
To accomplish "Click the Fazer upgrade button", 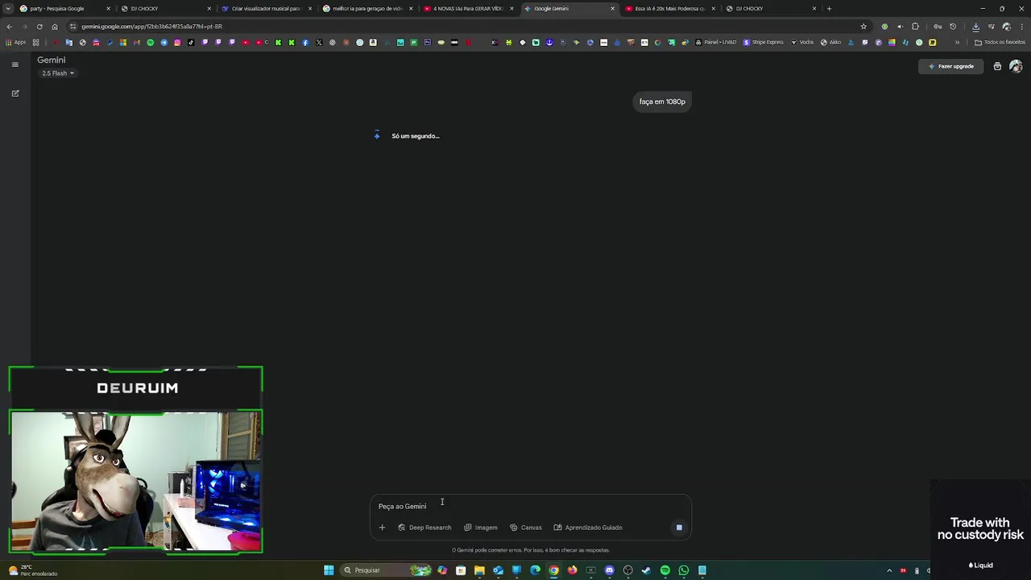I will [x=951, y=66].
